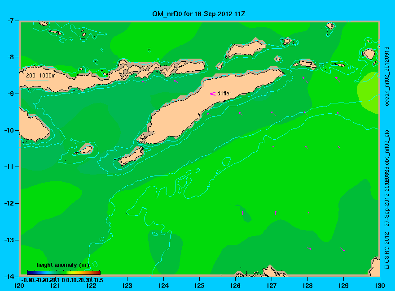Click the chart title "OM_nrD0 for 18-Sep-2012 11Z"
395x291 pixels.
coord(199,14)
